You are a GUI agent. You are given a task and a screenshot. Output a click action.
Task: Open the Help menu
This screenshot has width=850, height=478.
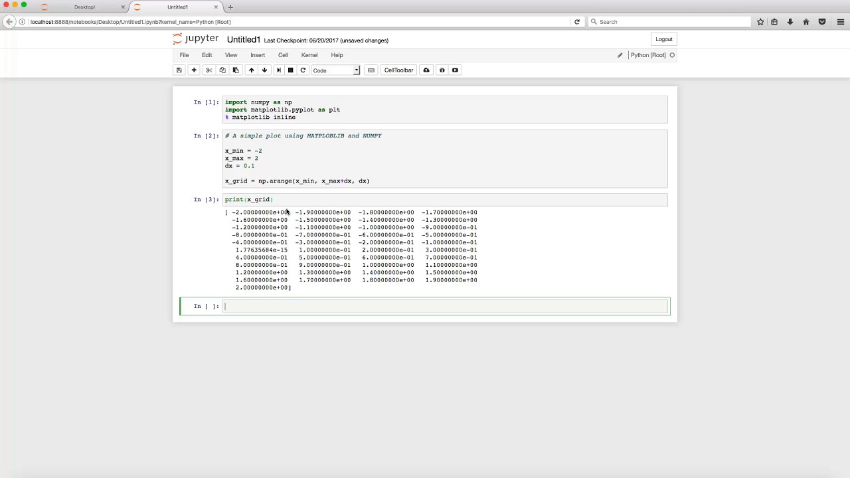pos(337,55)
